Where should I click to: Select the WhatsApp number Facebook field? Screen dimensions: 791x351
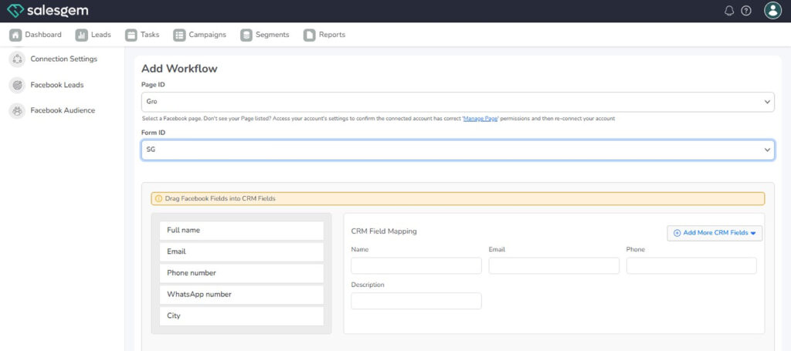click(241, 295)
